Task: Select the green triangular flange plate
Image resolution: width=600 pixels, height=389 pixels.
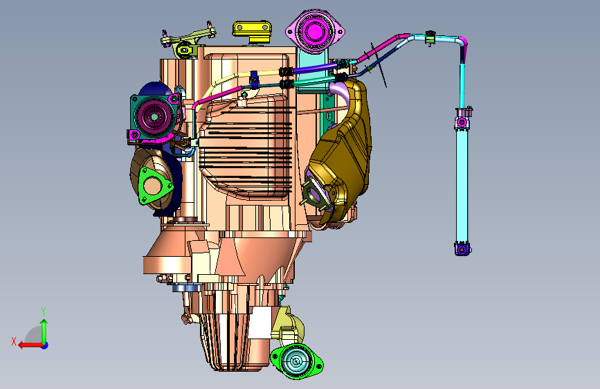Action: point(154,186)
